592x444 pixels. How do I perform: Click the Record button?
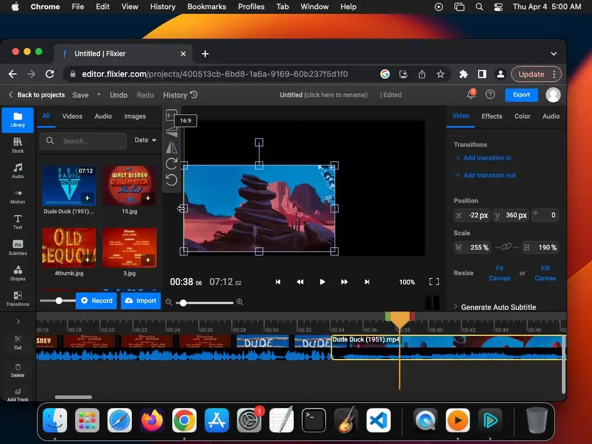97,301
